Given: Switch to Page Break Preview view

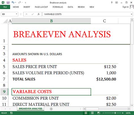Looking at the screenshot, I should coord(99,113).
